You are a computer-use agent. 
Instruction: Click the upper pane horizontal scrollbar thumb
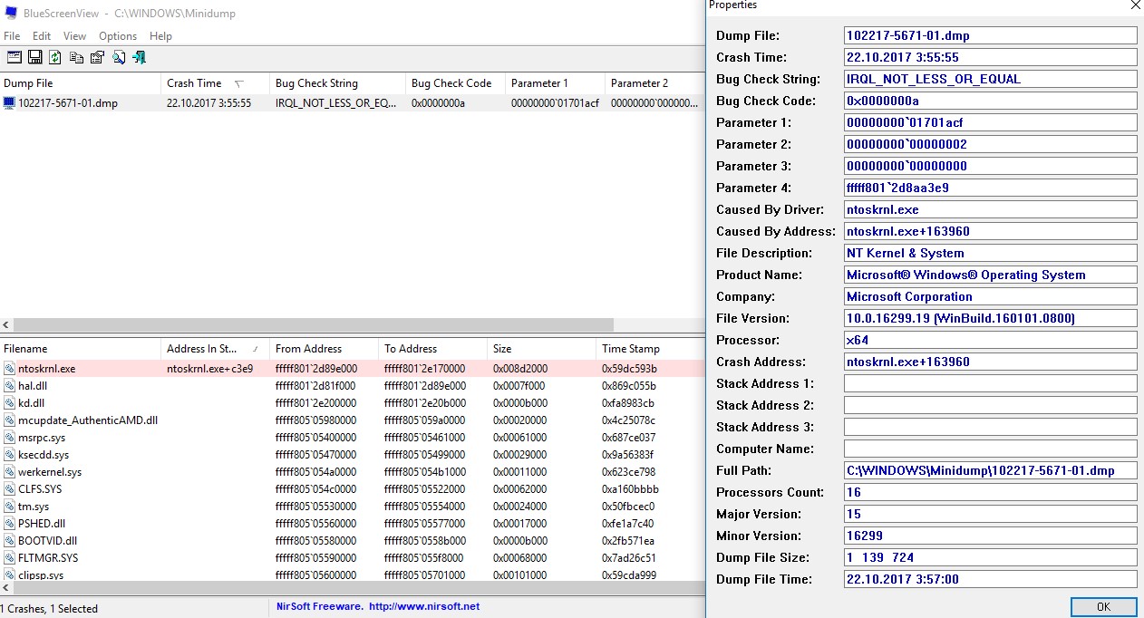(x=314, y=324)
